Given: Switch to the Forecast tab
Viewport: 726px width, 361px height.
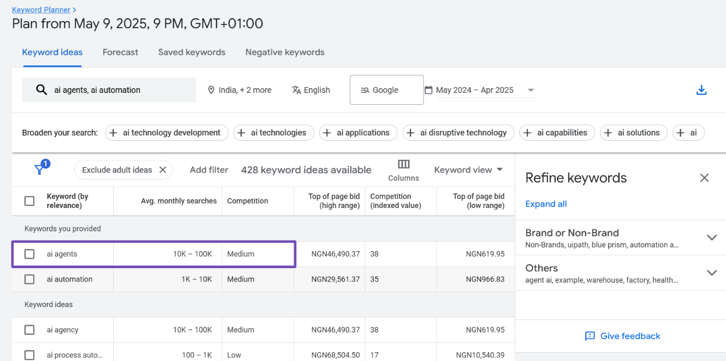Looking at the screenshot, I should click(120, 52).
